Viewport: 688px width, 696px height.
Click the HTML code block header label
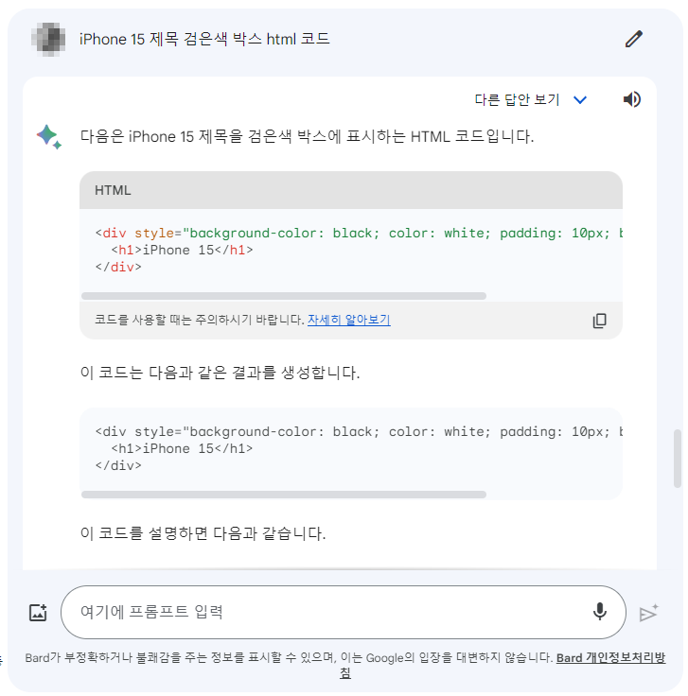113,190
